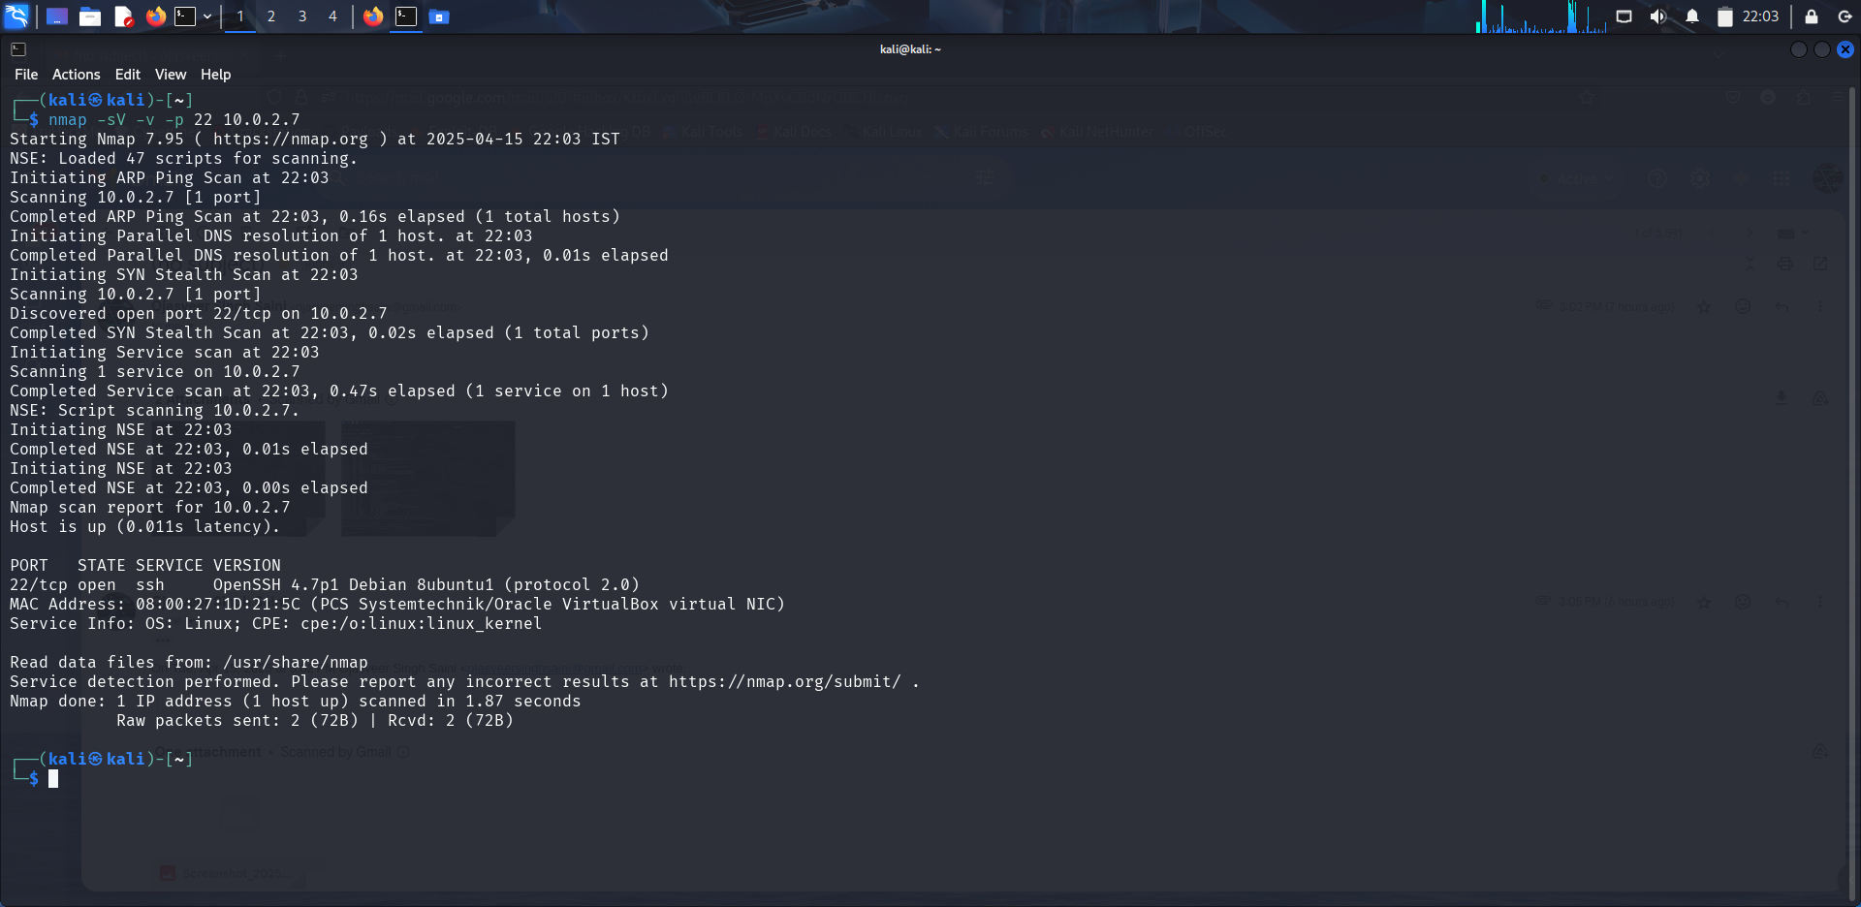Viewport: 1861px width, 907px height.
Task: Open the log out session icon
Action: 1845,16
